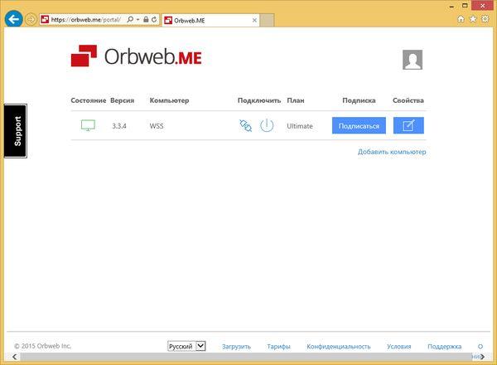
Task: Open the Условия footer link
Action: pyautogui.click(x=398, y=347)
